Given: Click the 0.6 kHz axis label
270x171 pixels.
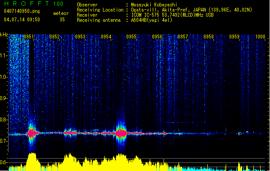Looking at the screenshot, I should 4,162.
